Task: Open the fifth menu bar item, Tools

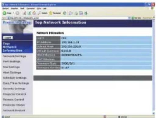Action: (39, 9)
